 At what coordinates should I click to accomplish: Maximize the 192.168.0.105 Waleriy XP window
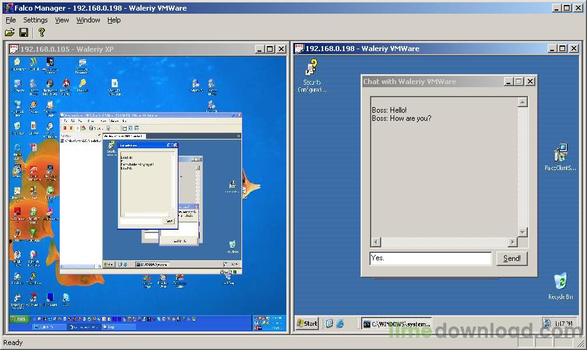pos(270,49)
